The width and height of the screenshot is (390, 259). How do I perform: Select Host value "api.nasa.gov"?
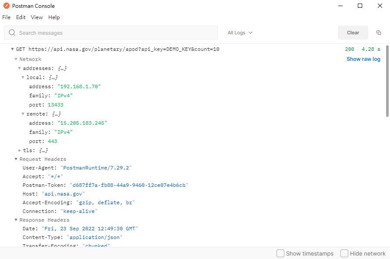tap(63, 194)
